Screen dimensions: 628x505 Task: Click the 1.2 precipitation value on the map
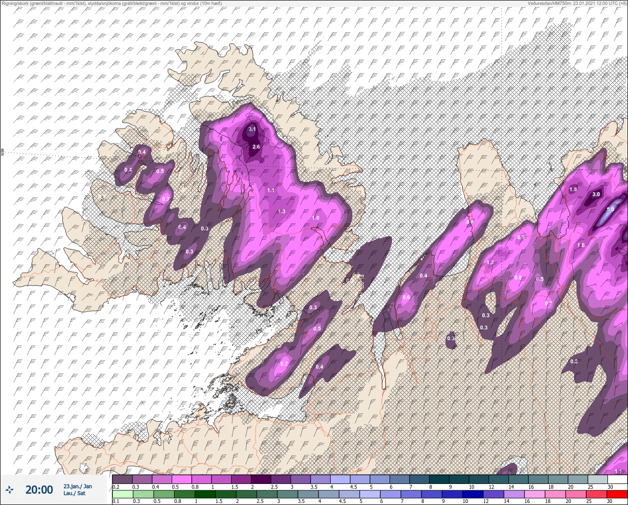point(490,263)
